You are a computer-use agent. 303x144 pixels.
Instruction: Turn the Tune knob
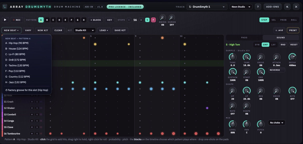click(233, 57)
